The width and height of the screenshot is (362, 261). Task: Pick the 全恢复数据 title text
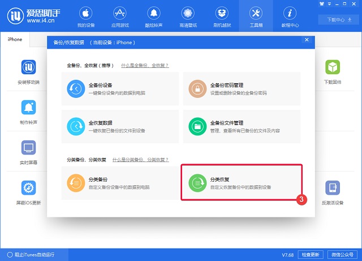click(101, 123)
